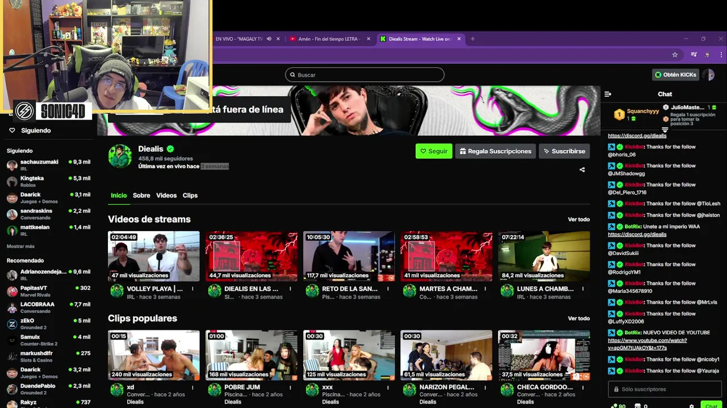Click the Buscar search field
Viewport: 727px width, 408px height.
coord(365,75)
